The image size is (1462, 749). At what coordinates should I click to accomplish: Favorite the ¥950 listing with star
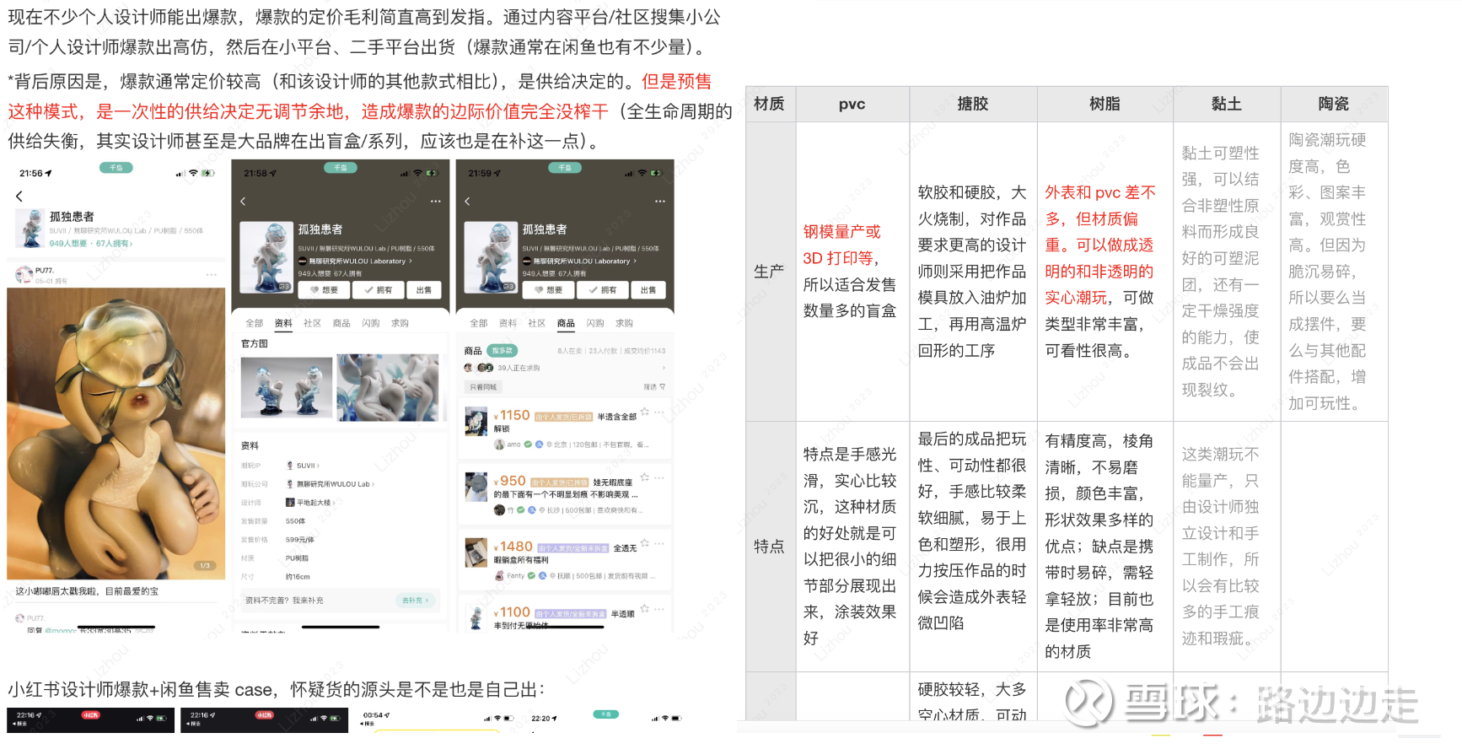click(645, 477)
